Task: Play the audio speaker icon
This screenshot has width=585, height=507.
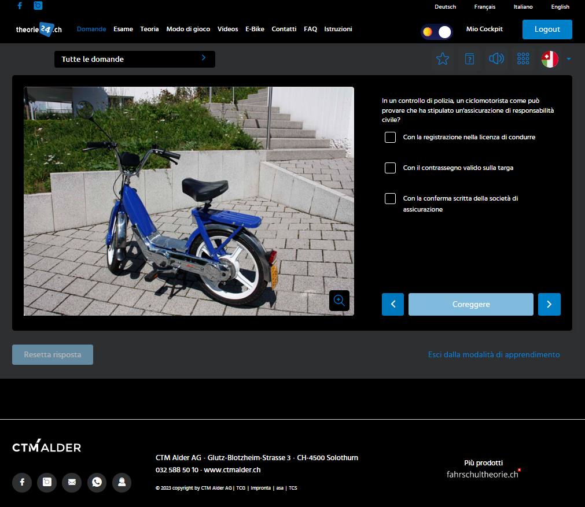Action: [496, 59]
